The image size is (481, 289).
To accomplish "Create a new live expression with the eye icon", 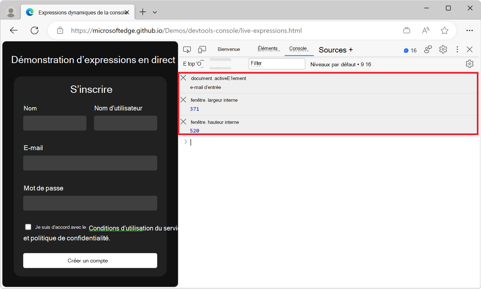I will pos(200,63).
